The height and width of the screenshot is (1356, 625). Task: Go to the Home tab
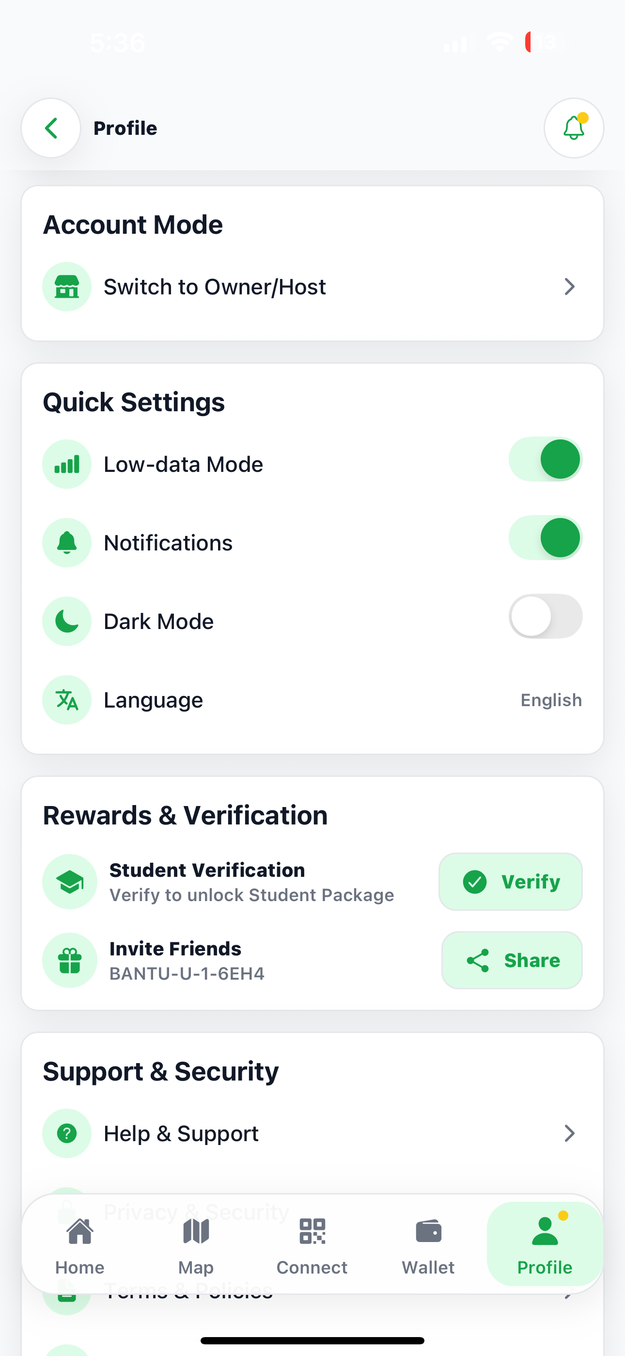(x=80, y=1245)
